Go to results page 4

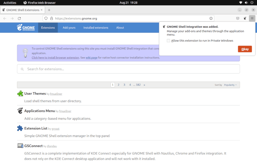[130, 85]
